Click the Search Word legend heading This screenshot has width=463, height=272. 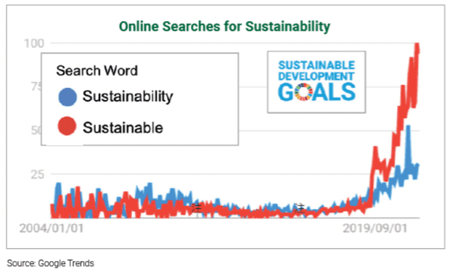(97, 71)
